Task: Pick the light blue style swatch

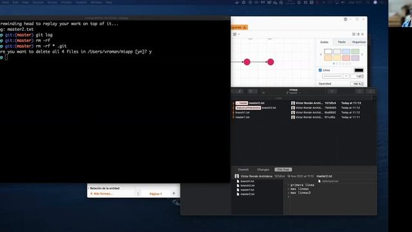Action: [346, 52]
